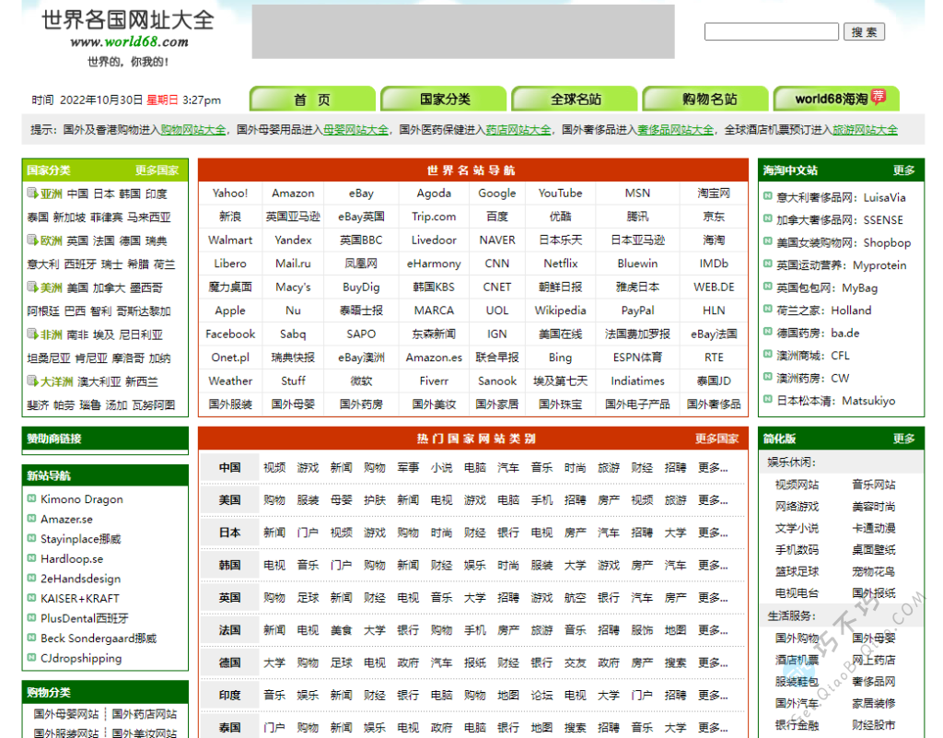Image resolution: width=943 pixels, height=738 pixels.
Task: Click the bullet icon before 意大利奢侈品网 LuisaVia
Action: pyautogui.click(x=768, y=197)
